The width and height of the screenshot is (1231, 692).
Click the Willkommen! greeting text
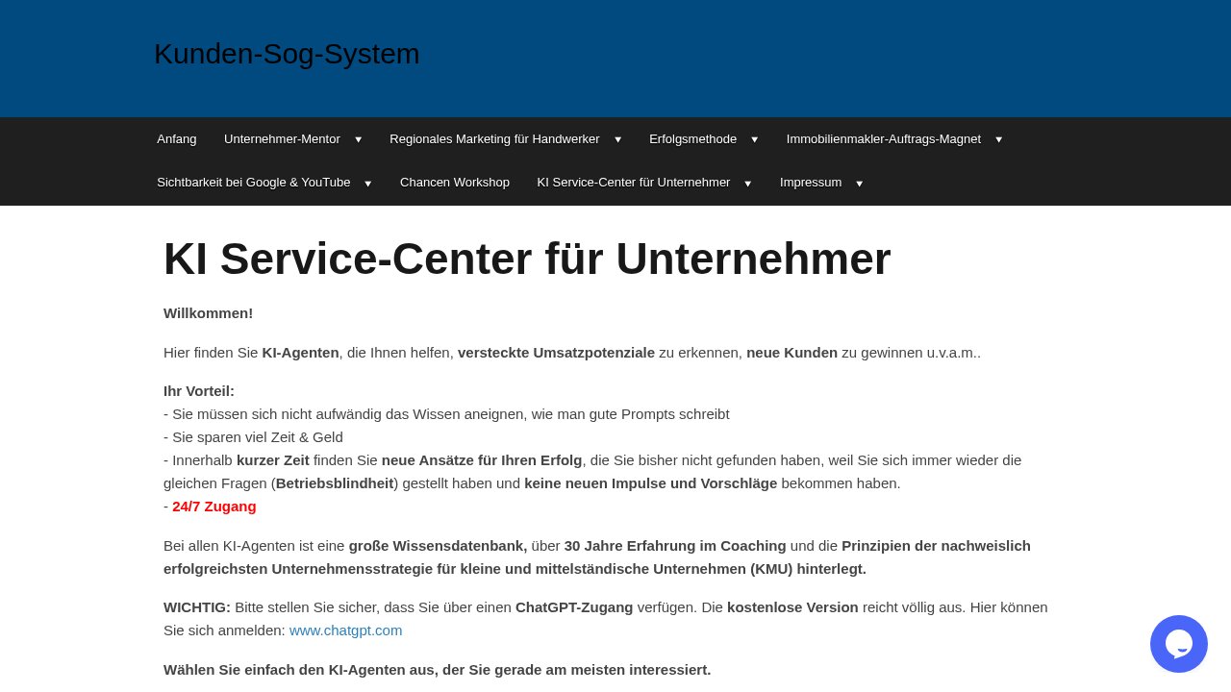(x=209, y=313)
